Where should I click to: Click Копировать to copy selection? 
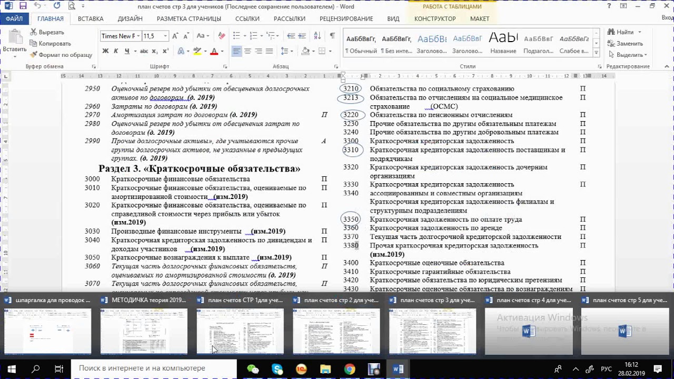tap(50, 44)
